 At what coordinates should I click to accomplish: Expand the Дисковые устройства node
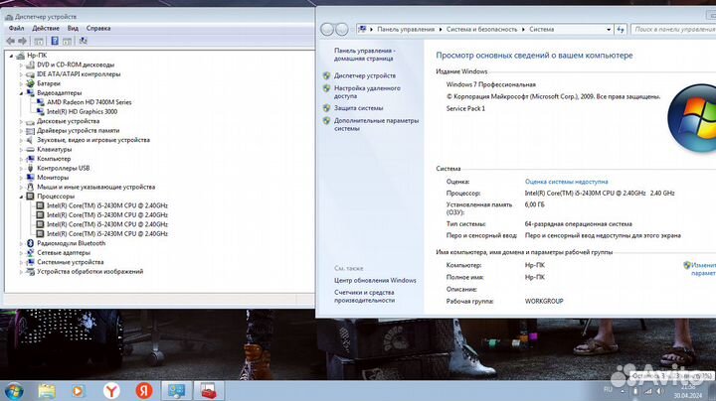[21, 121]
